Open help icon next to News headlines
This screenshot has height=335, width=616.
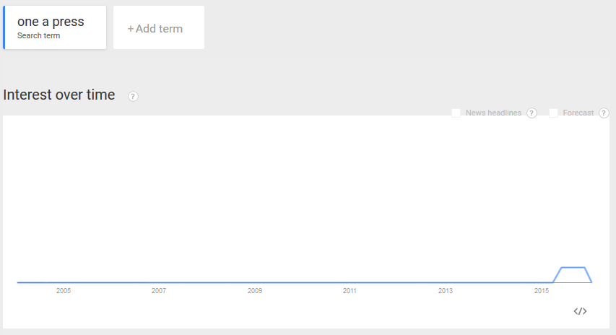pyautogui.click(x=532, y=113)
